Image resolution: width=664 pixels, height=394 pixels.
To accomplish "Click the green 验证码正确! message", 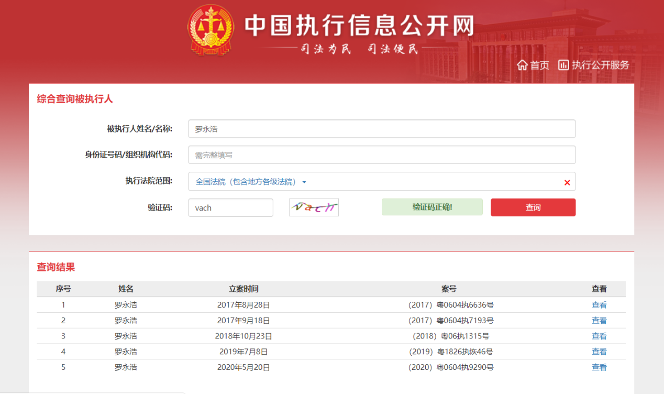I will pyautogui.click(x=432, y=207).
